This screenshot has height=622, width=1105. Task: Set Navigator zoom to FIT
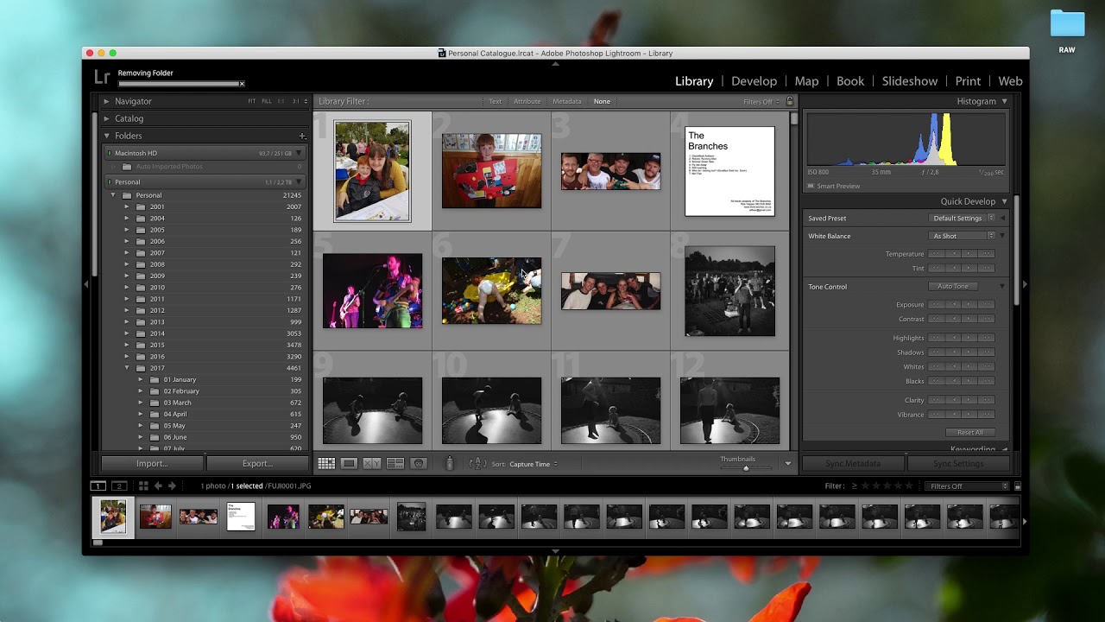tap(252, 101)
